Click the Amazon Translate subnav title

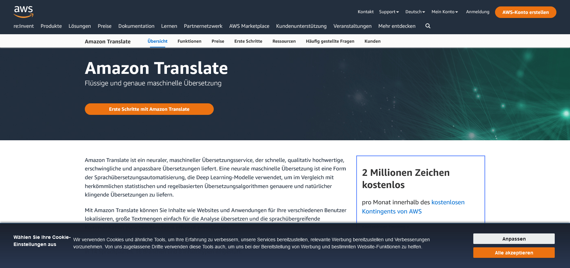click(x=108, y=41)
